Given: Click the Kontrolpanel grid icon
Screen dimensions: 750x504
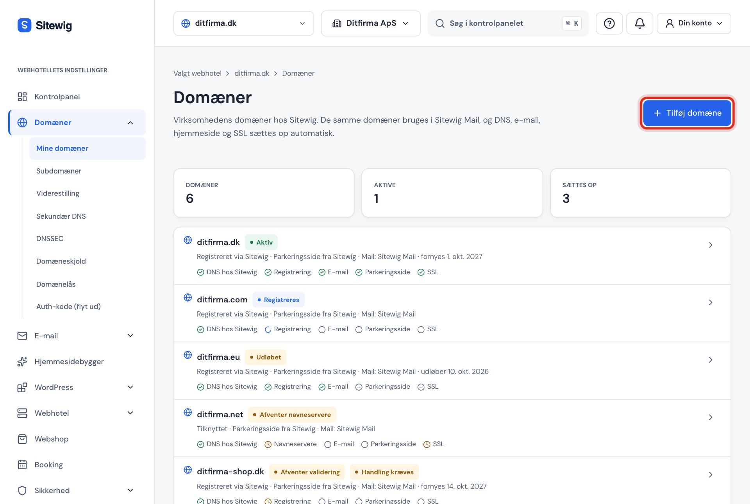Looking at the screenshot, I should pos(22,97).
